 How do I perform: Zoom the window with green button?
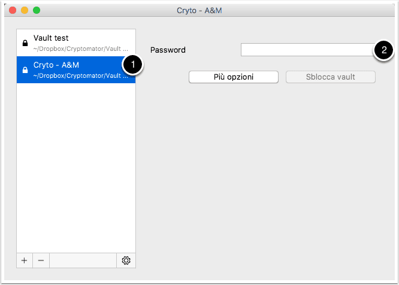tap(37, 10)
